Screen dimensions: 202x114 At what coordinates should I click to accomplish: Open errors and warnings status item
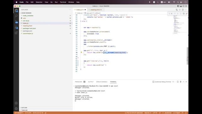coord(38,113)
